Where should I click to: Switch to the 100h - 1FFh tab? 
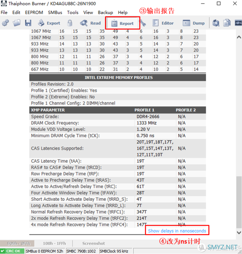point(54,243)
